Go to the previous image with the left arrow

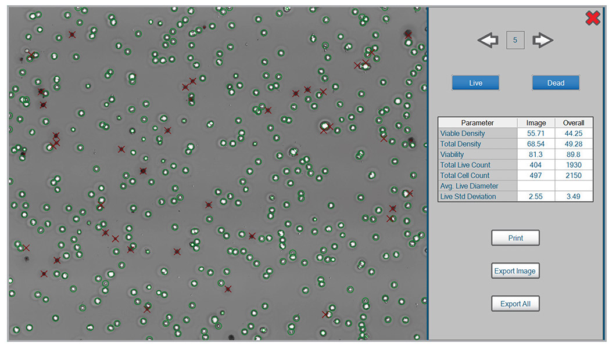[x=488, y=41]
